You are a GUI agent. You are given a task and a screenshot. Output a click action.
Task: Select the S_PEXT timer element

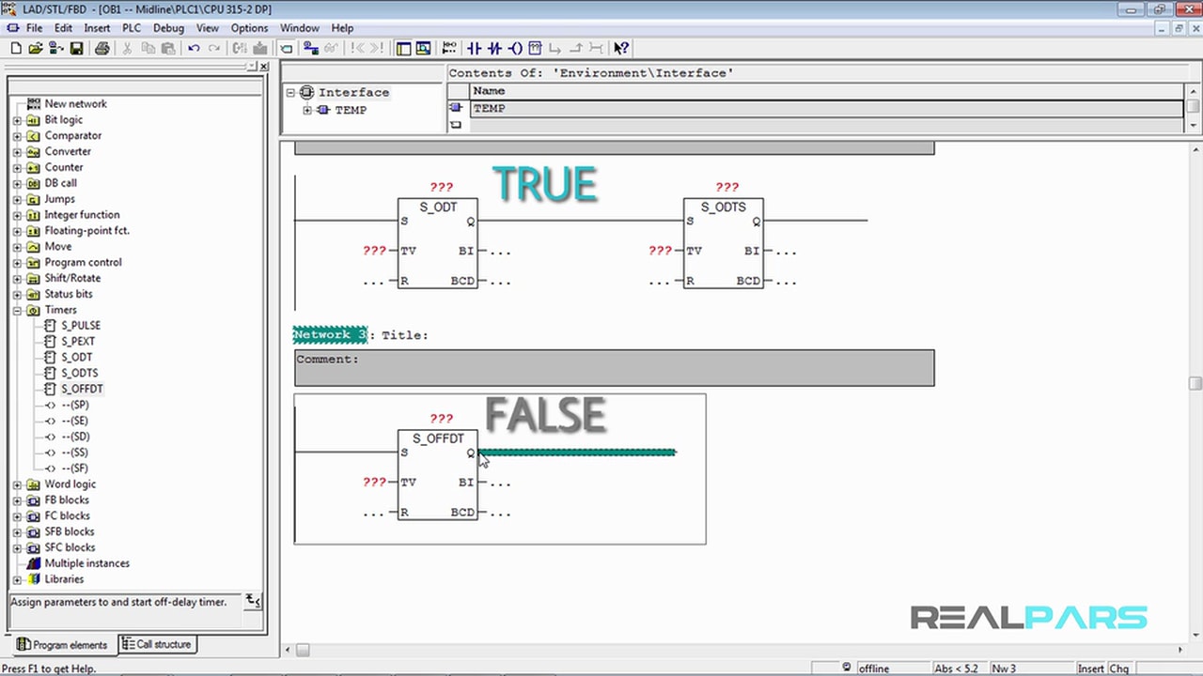coord(78,342)
